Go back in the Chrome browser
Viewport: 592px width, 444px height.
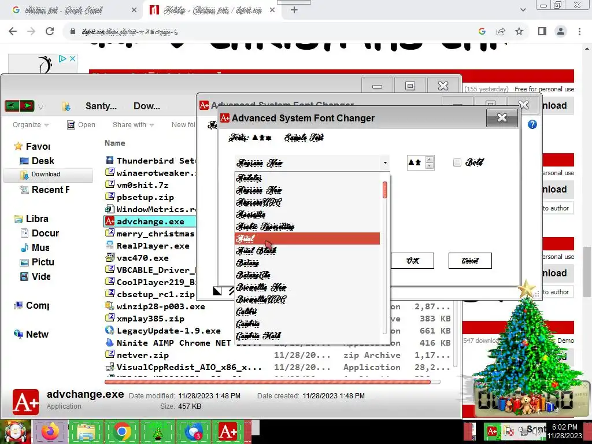click(x=13, y=31)
